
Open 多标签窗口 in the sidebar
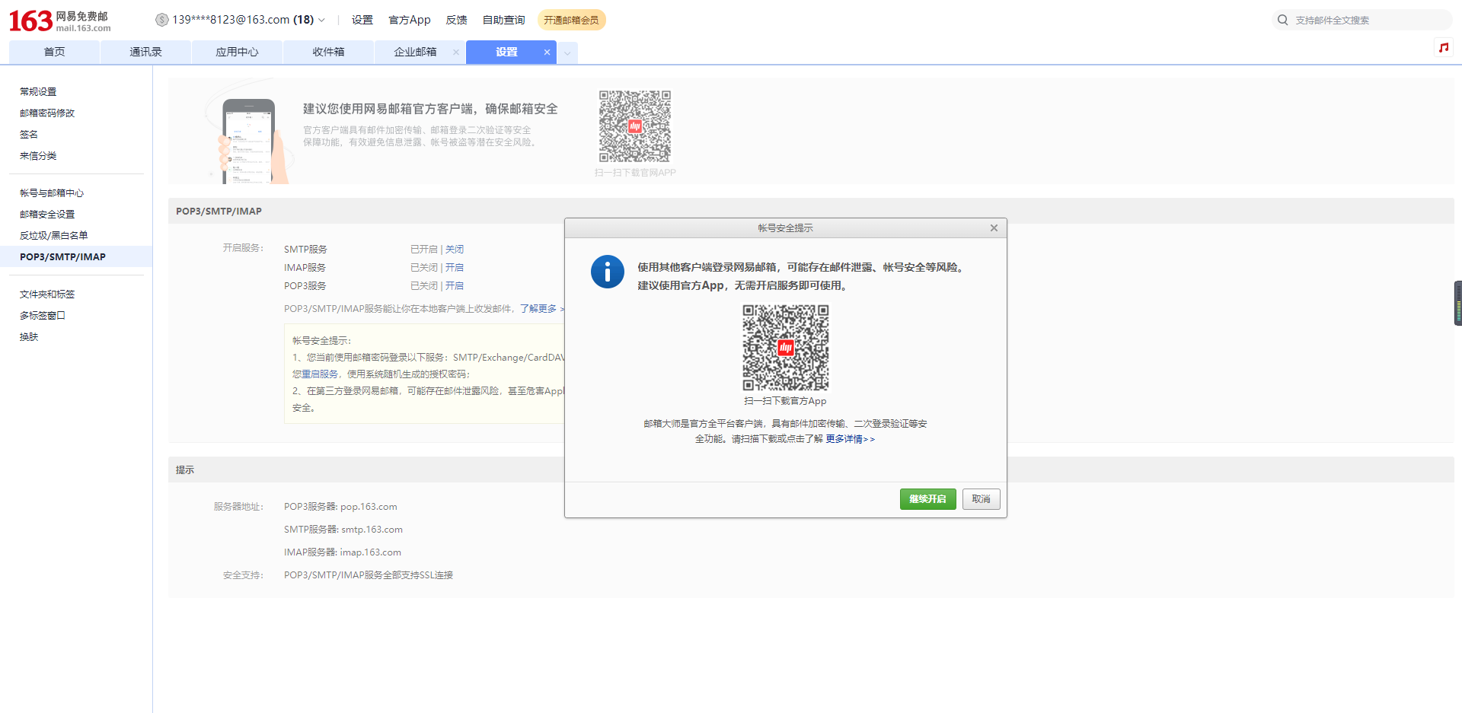(x=43, y=315)
